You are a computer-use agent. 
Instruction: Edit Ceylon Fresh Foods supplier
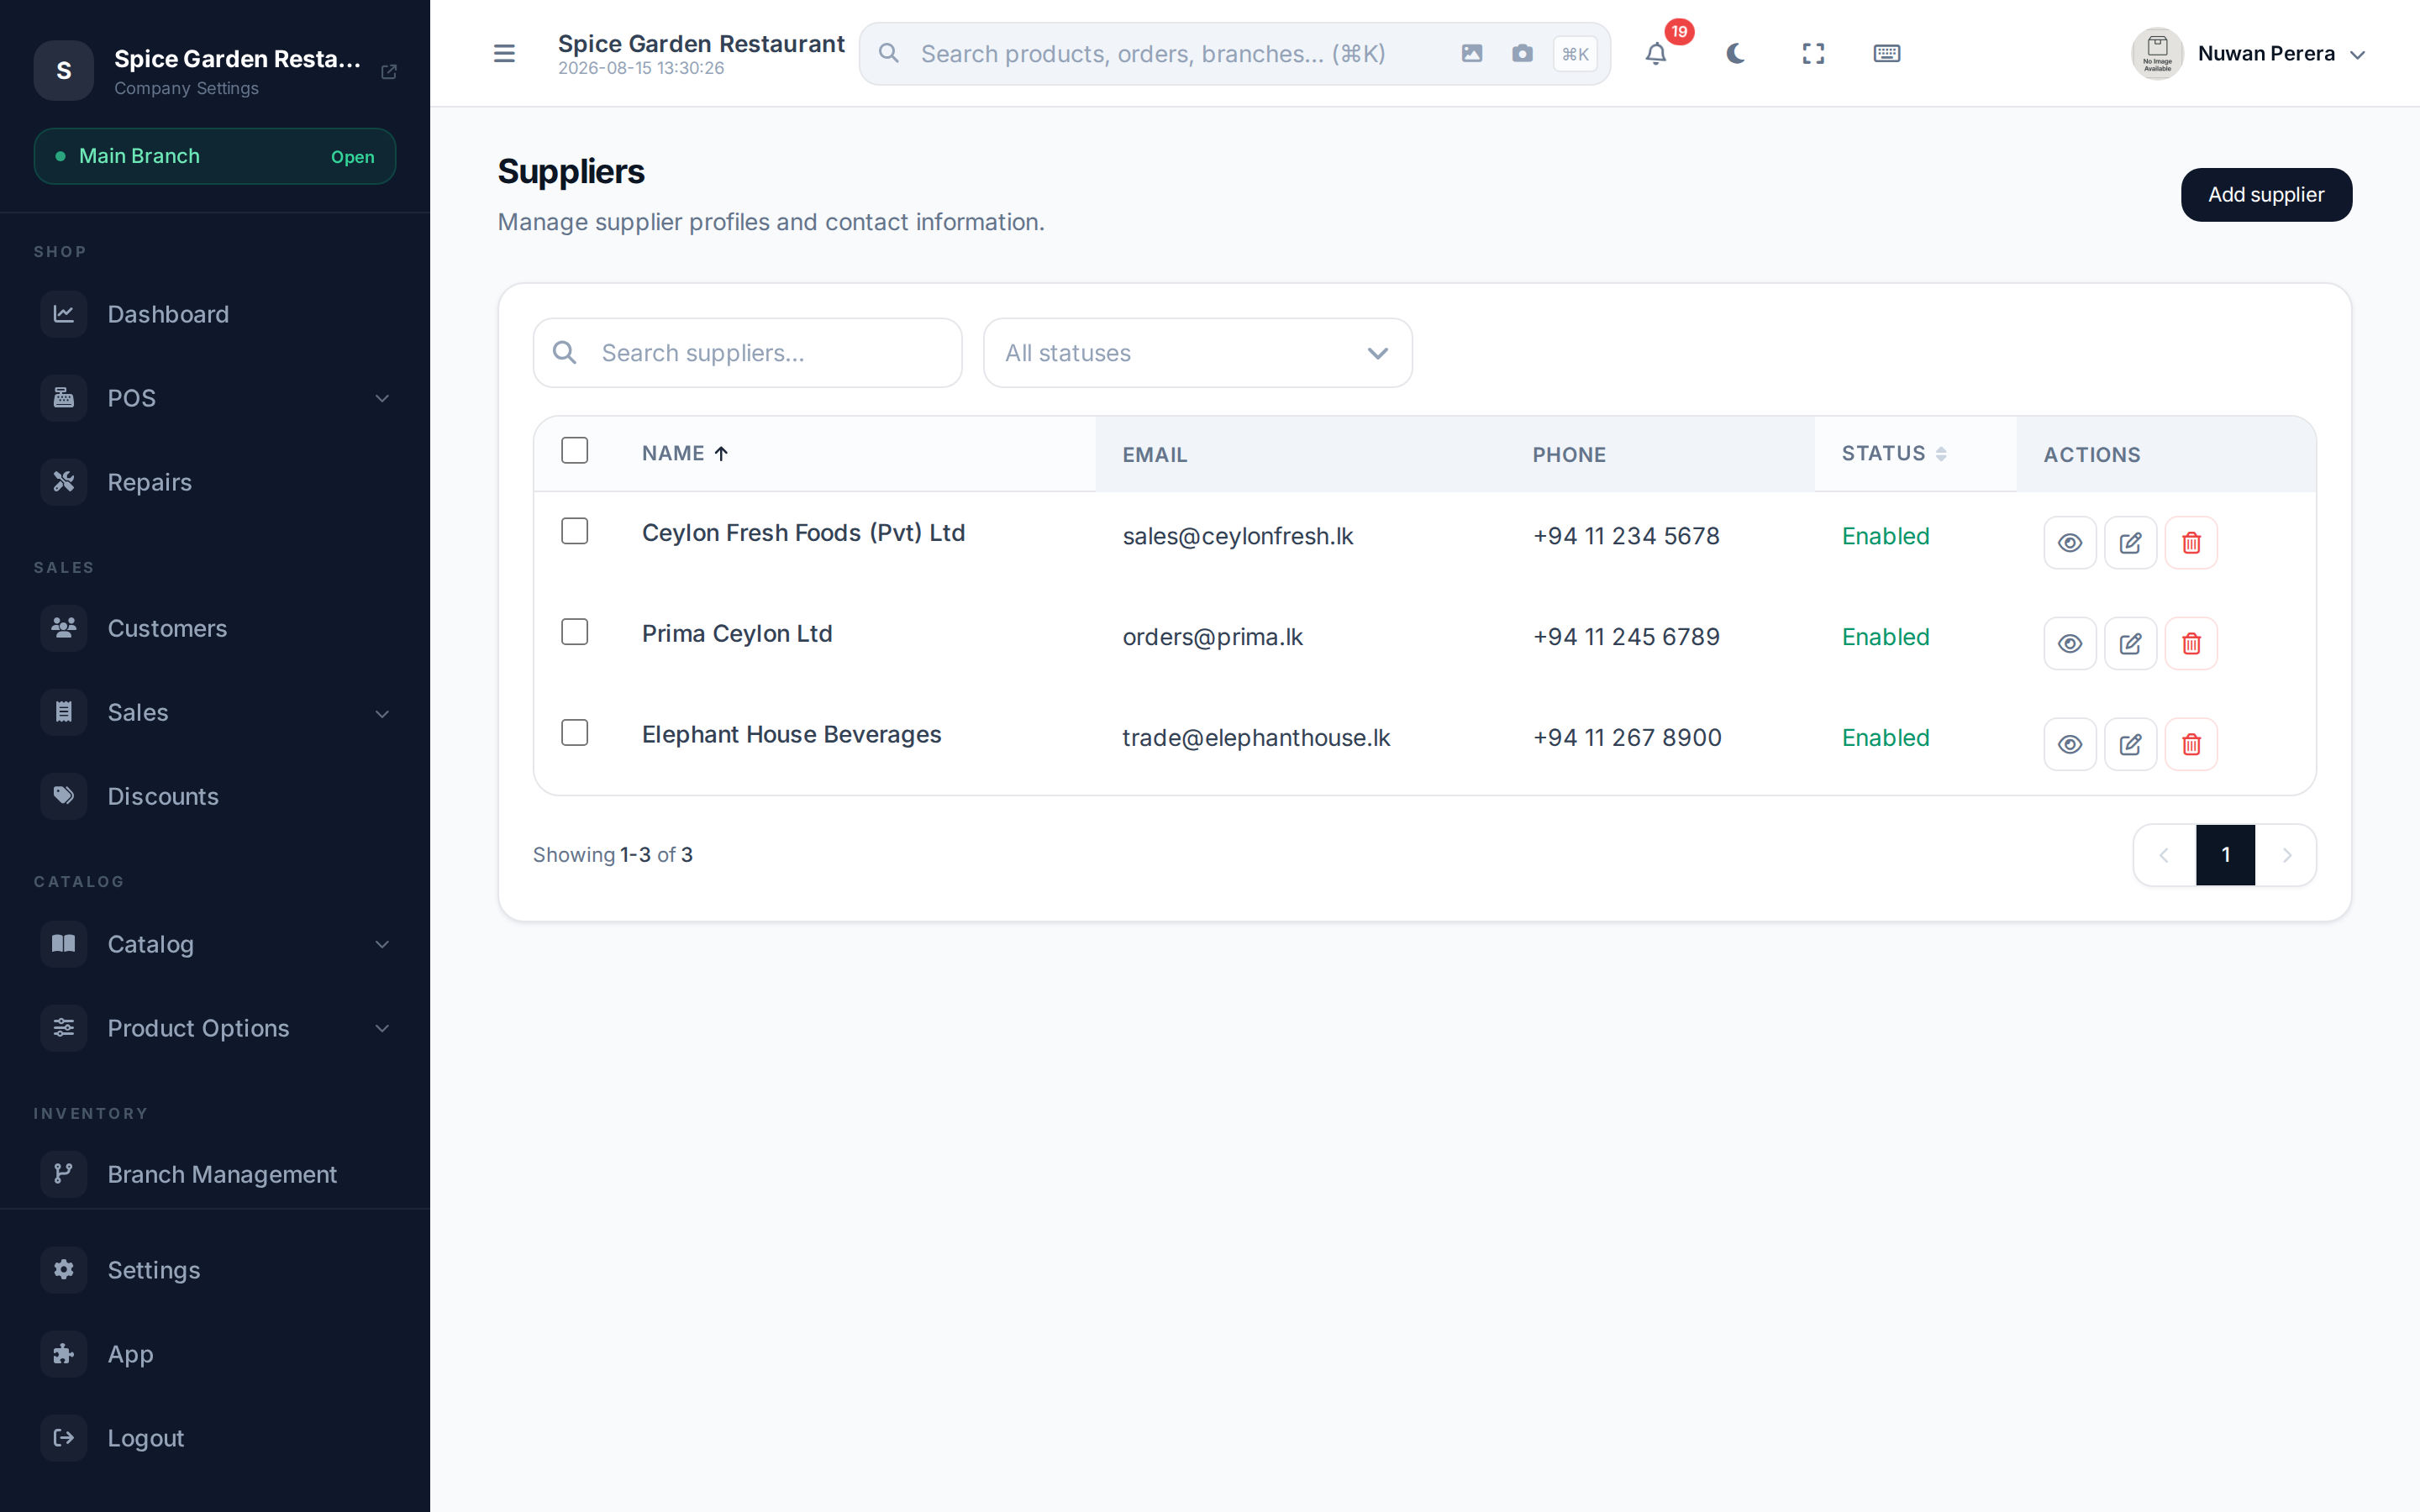click(x=2130, y=543)
